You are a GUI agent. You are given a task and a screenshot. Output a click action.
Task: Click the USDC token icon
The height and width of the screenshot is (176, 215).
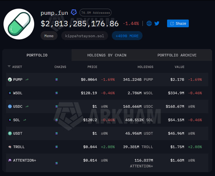tap(10, 106)
